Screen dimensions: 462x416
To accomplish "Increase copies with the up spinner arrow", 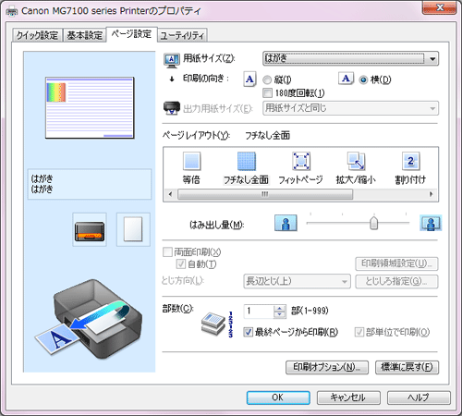I will coord(279,309).
